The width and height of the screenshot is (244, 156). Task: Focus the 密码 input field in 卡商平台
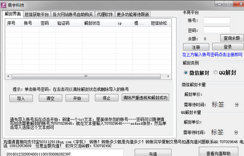[x=217, y=30]
